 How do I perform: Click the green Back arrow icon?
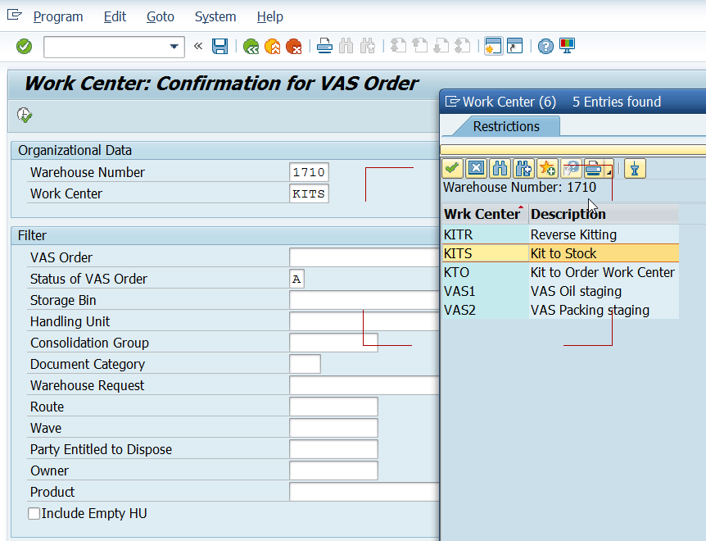pos(251,47)
